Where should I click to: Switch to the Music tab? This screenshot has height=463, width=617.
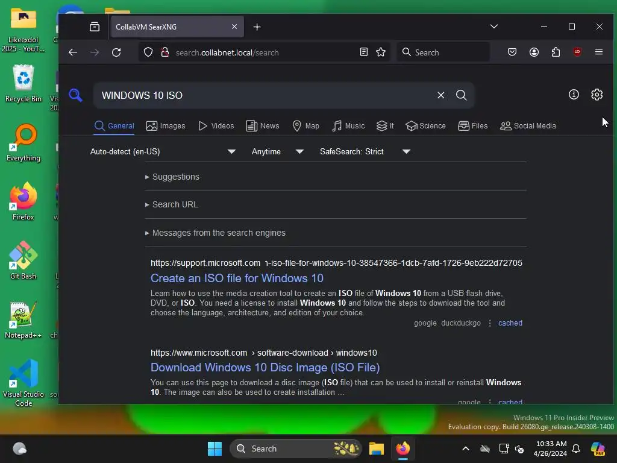tap(348, 126)
